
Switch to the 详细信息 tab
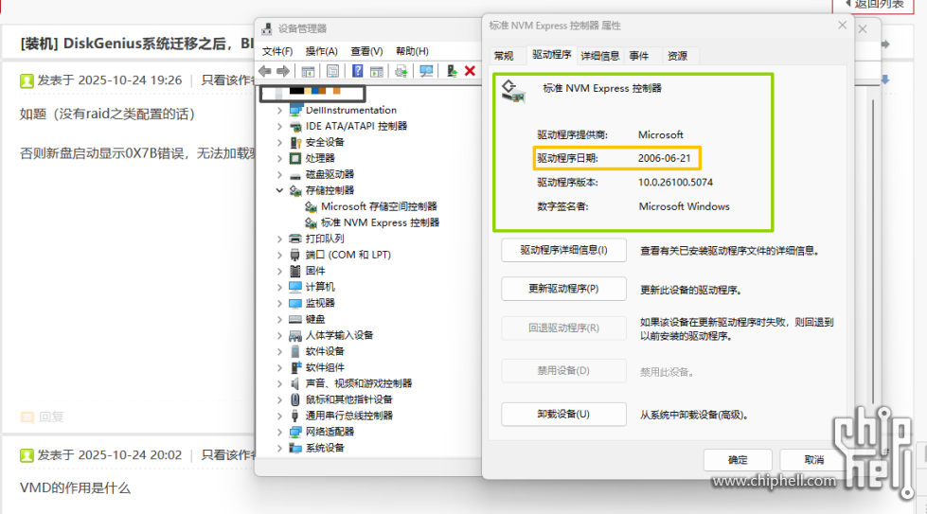click(599, 56)
